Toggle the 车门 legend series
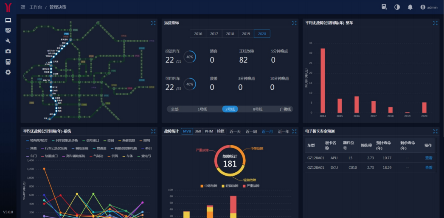This screenshot has width=444, height=218. click(32, 156)
